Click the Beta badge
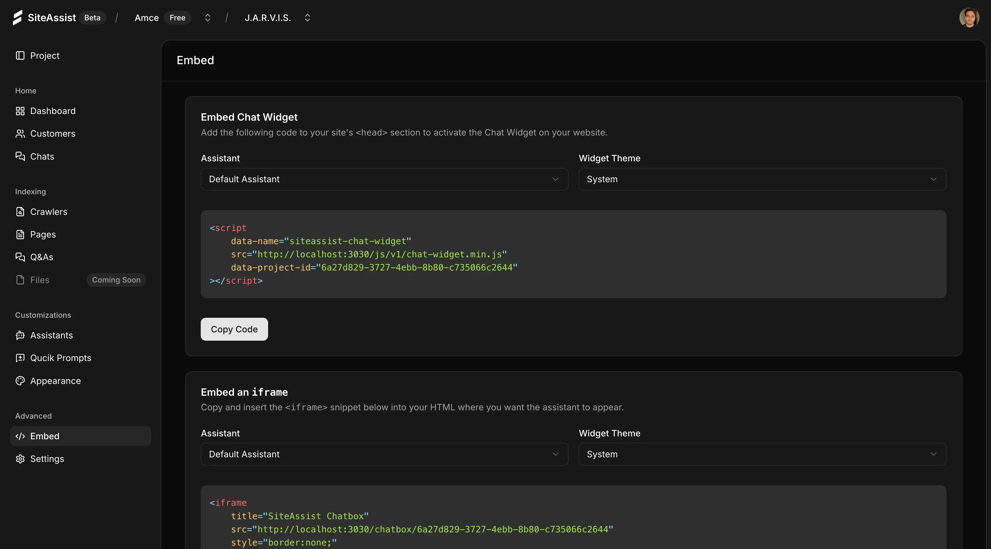This screenshot has height=549, width=991. 92,18
